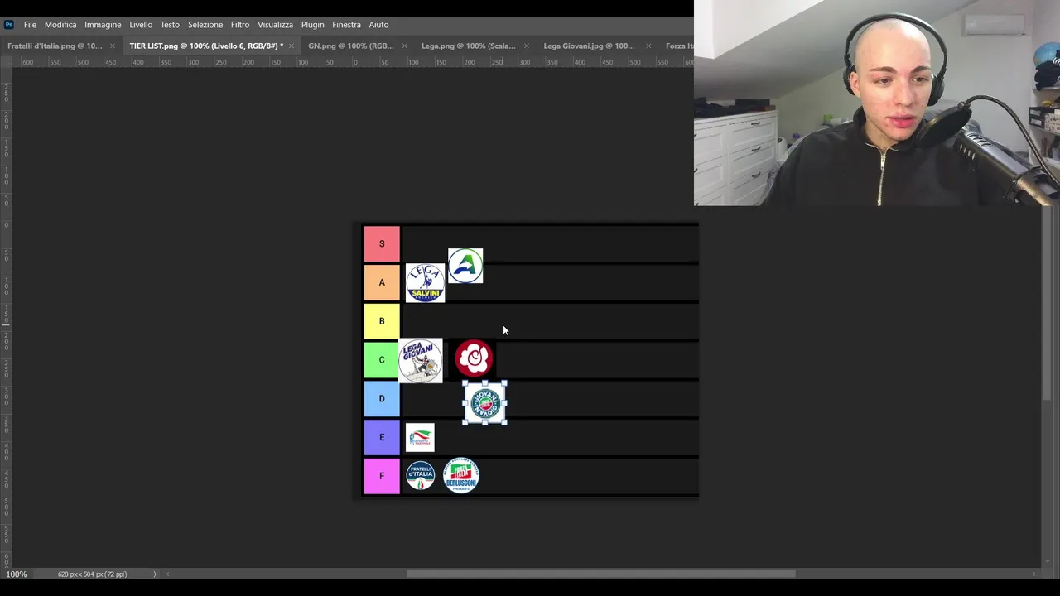The image size is (1060, 596).
Task: Open the File menu
Action: [30, 25]
